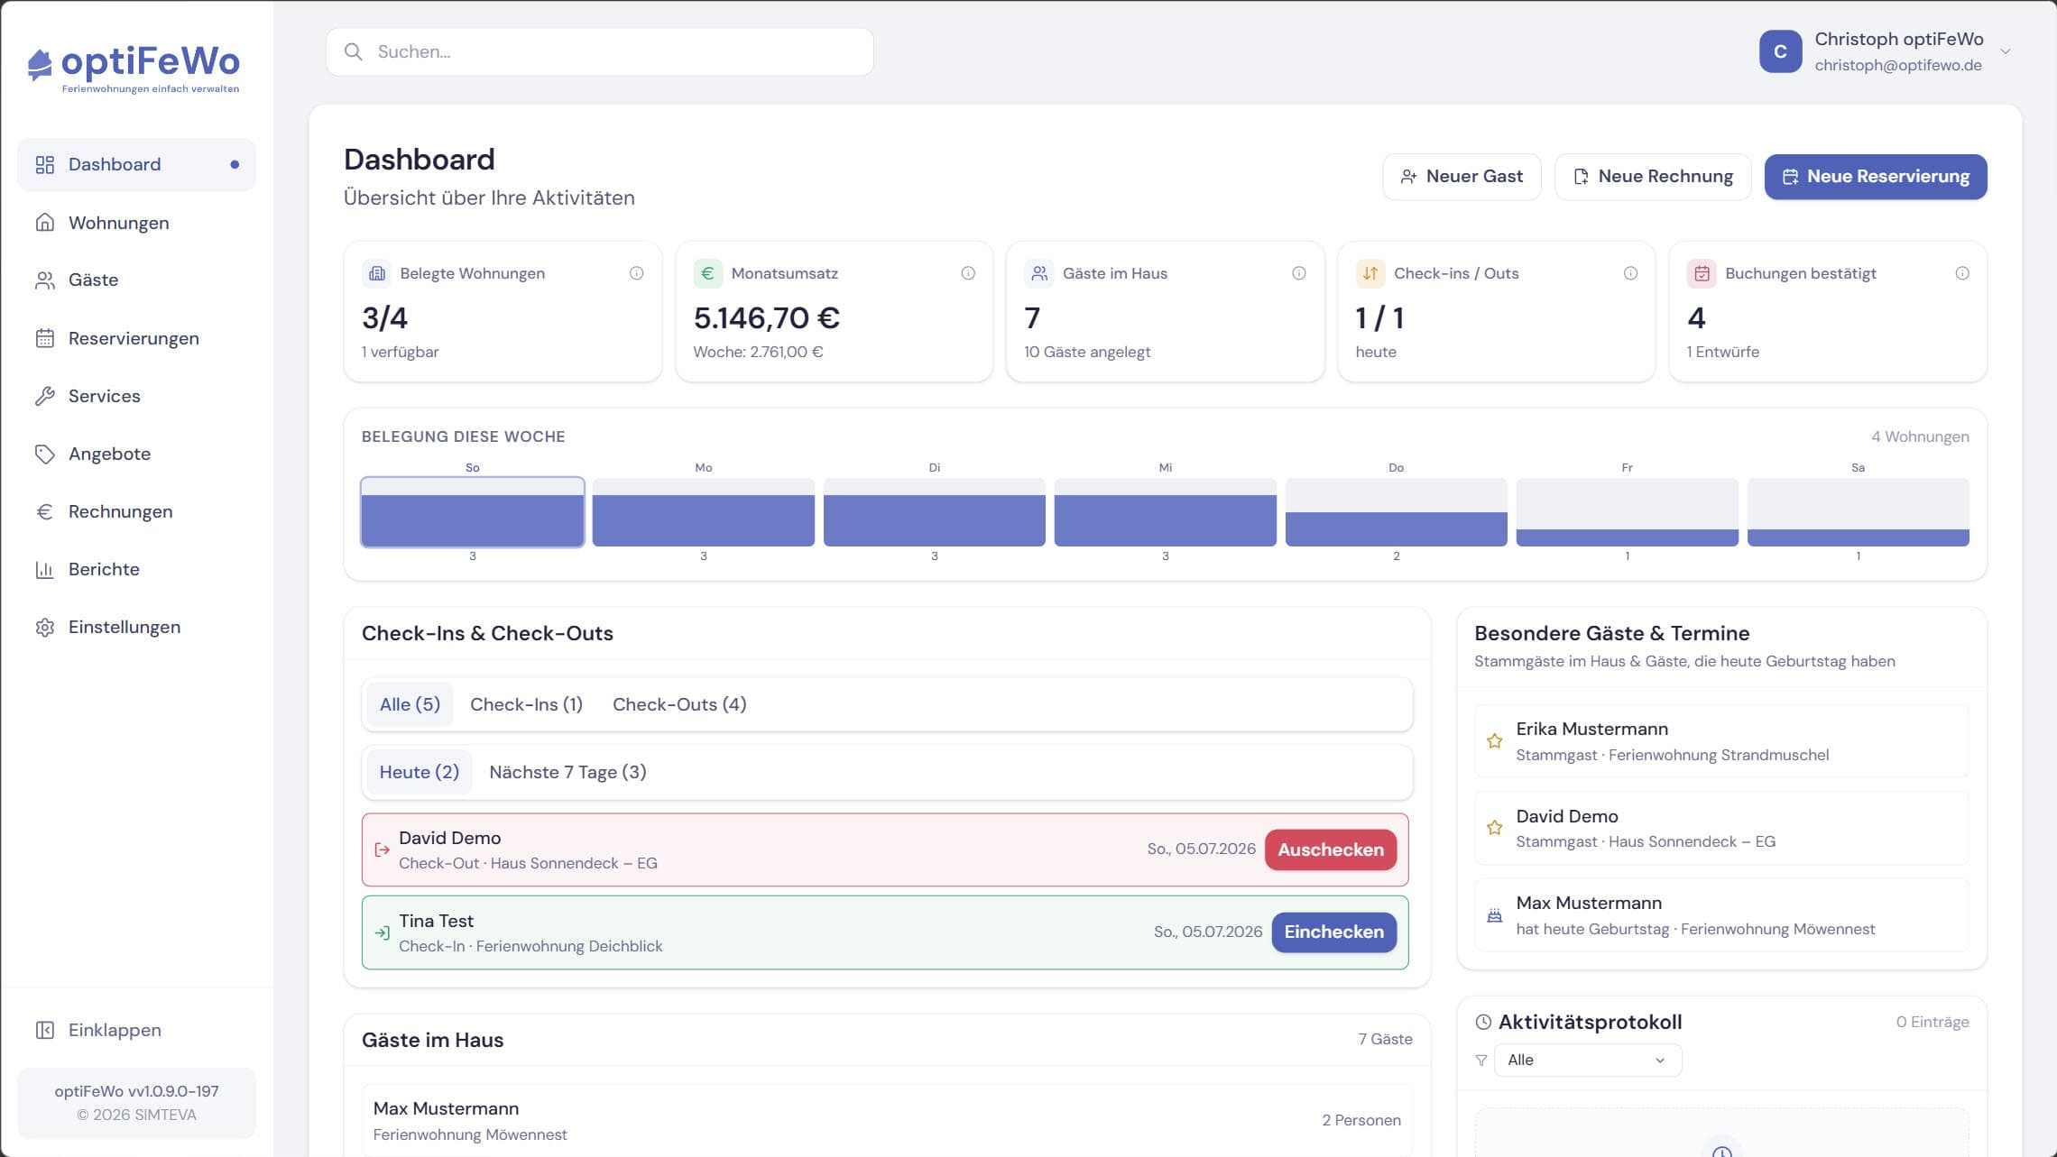The height and width of the screenshot is (1157, 2057).
Task: Click the Angebote tag icon
Action: coord(45,454)
